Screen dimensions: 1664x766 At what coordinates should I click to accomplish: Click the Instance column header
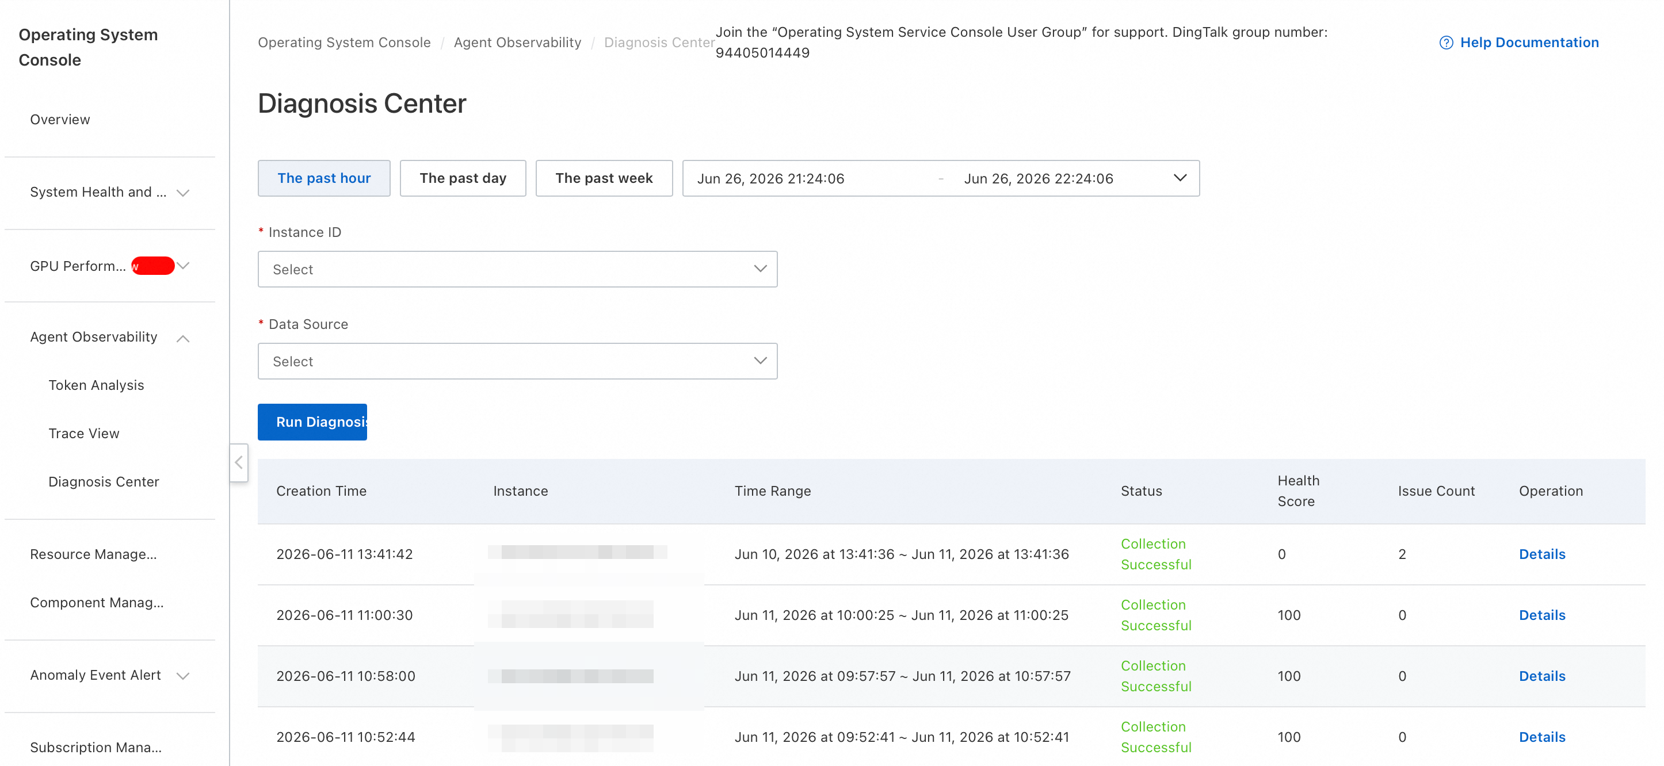point(520,491)
